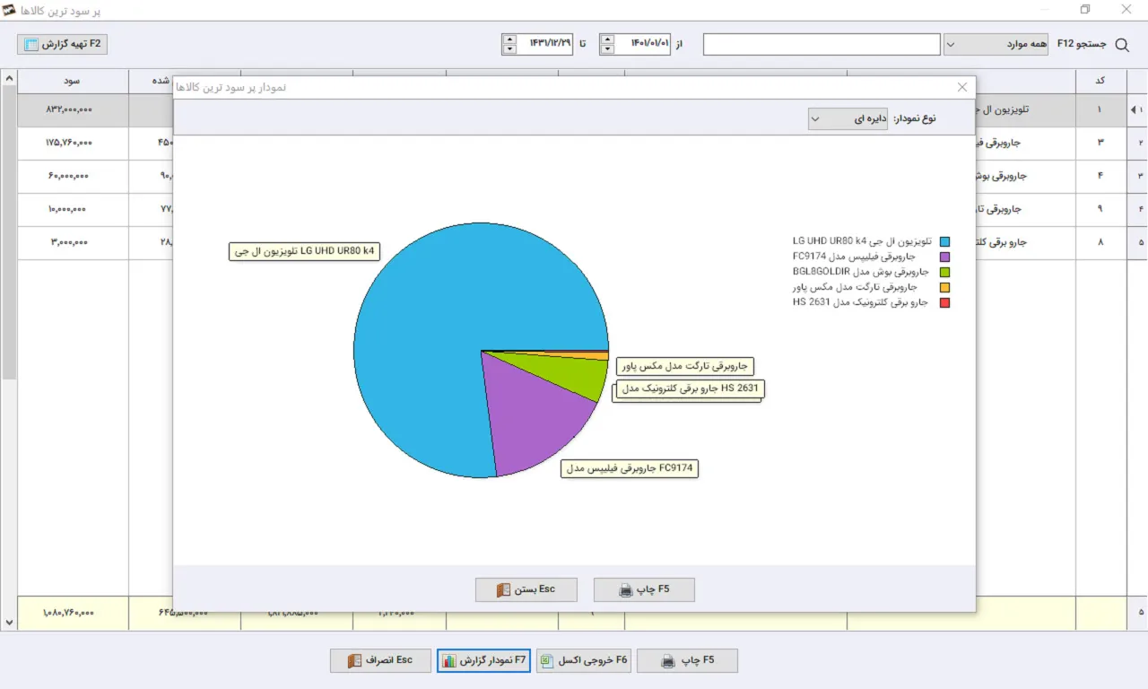Click the سود column header

tap(73, 81)
